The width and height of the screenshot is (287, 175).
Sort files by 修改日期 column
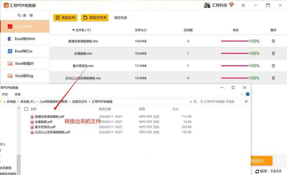pos(105,109)
